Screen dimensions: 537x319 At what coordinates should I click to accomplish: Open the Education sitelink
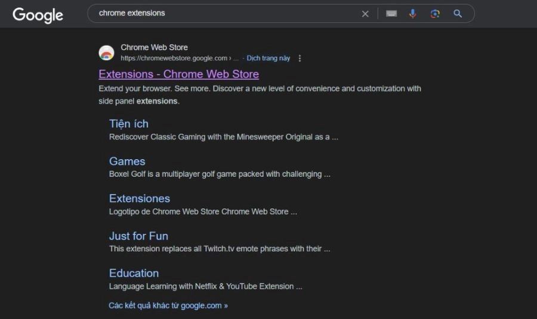click(x=134, y=273)
